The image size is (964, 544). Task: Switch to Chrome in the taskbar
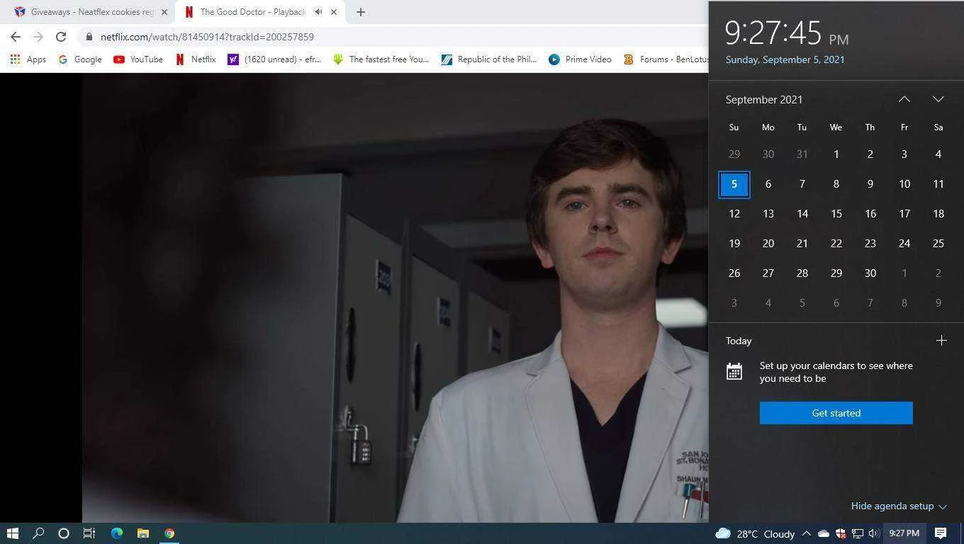[169, 533]
